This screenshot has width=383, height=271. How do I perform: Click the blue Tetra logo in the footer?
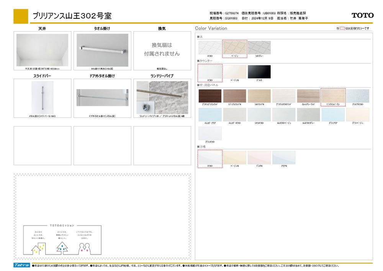point(22,265)
